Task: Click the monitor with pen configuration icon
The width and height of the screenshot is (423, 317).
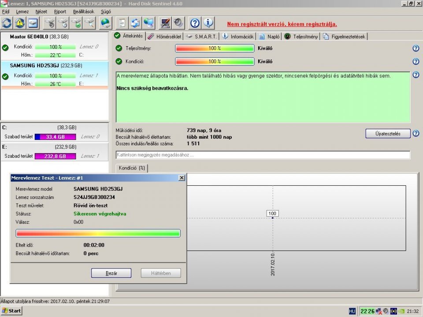Action: click(x=165, y=23)
